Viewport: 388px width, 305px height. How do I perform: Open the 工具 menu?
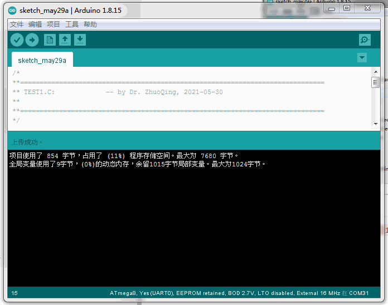(x=72, y=24)
